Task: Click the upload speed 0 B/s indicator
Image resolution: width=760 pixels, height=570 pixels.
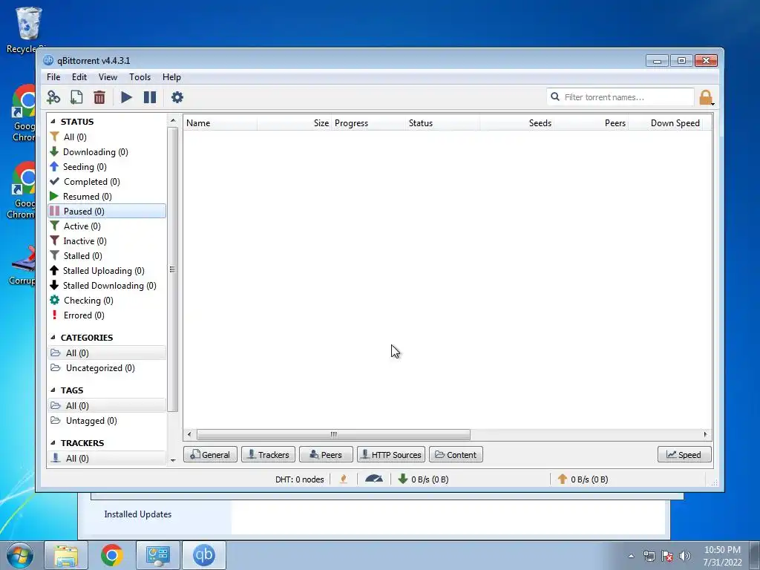Action: (x=583, y=479)
